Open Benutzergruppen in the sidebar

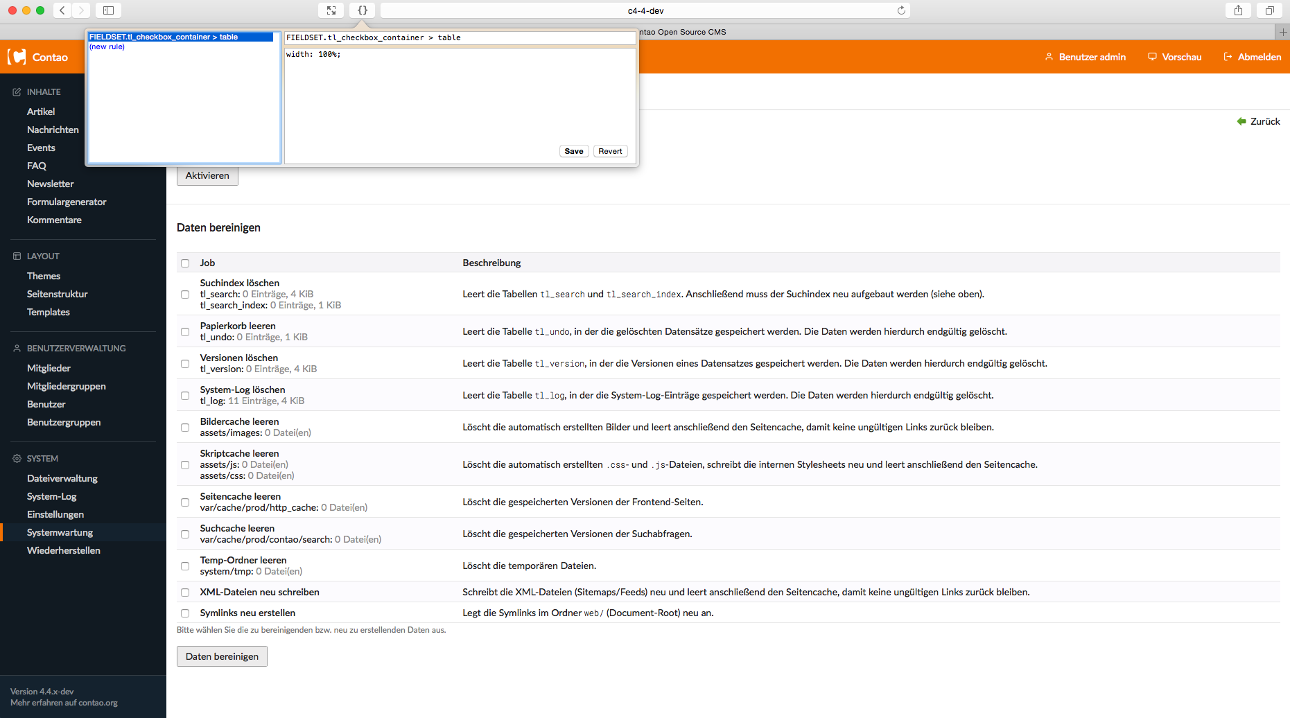pos(64,422)
